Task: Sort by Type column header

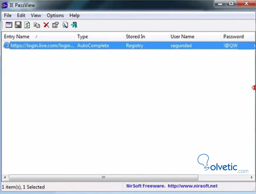Action: (99, 37)
